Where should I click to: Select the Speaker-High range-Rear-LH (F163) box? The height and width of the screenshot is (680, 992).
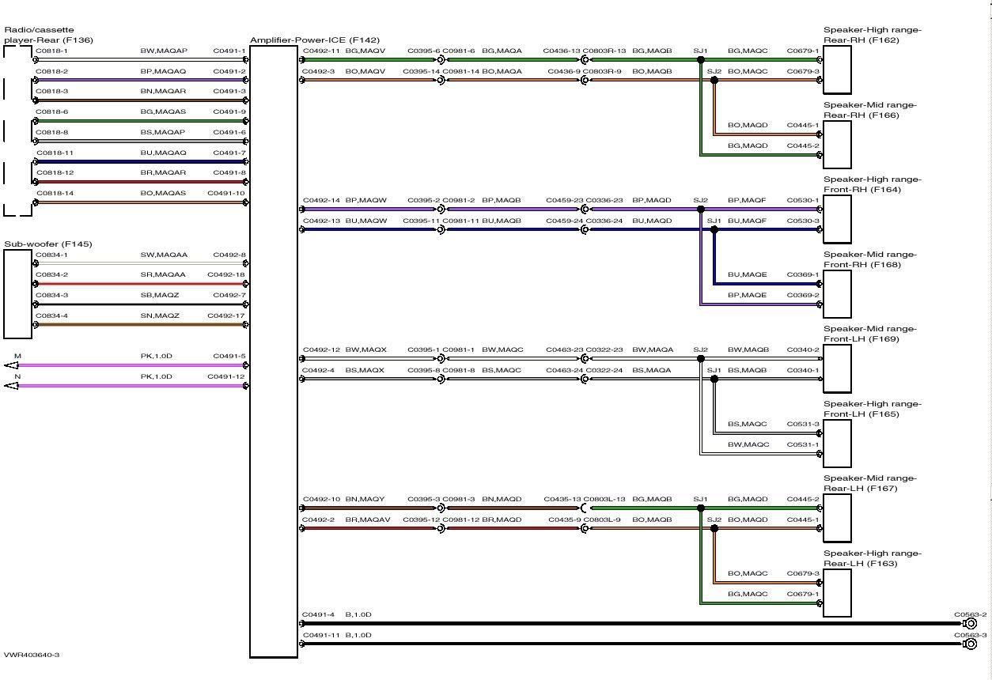point(837,594)
